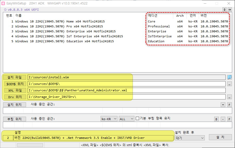235x148 pixels.
Task: Click the 번호 column header
Action: 9,15
